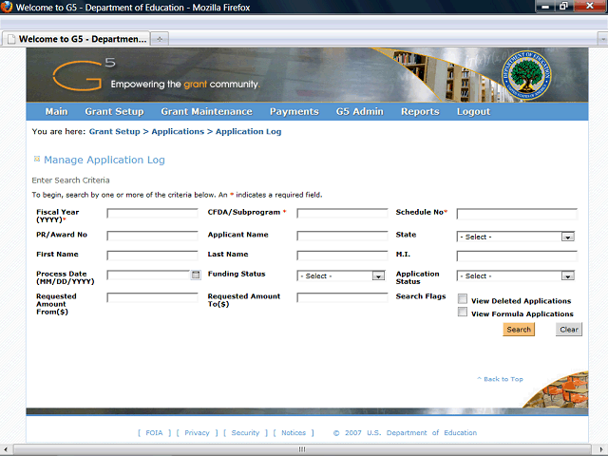Viewport: 608px width, 456px height.
Task: Focus the Fiscal Year input field
Action: [152, 213]
